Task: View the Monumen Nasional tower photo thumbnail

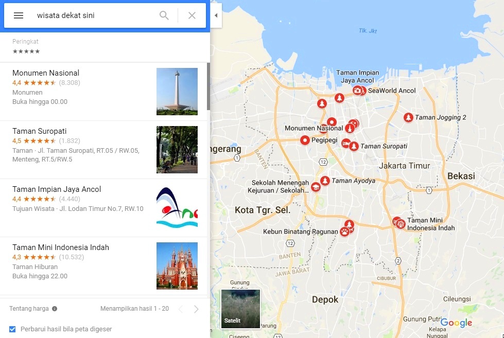Action: click(x=177, y=92)
